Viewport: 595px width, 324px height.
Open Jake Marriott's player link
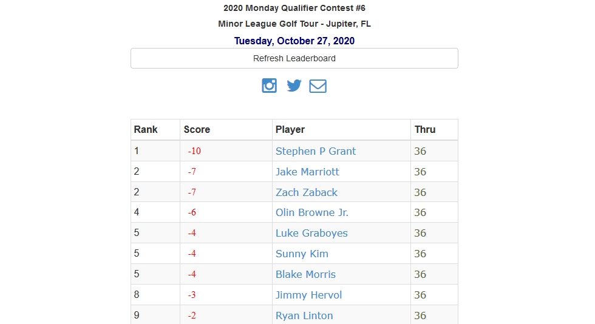(307, 172)
